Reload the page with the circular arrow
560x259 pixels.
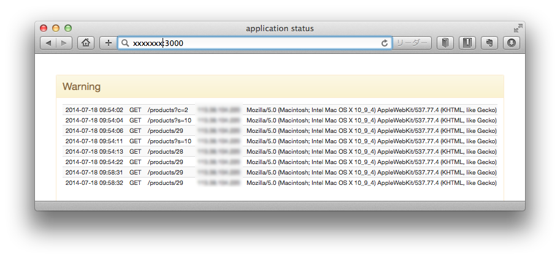point(385,43)
